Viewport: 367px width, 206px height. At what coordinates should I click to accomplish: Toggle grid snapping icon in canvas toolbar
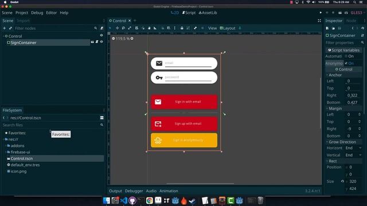point(169,28)
